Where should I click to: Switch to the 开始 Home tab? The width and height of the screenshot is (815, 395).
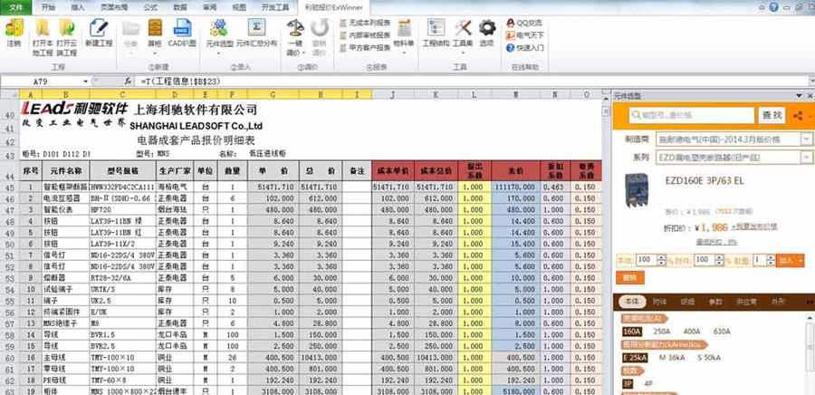coord(48,7)
